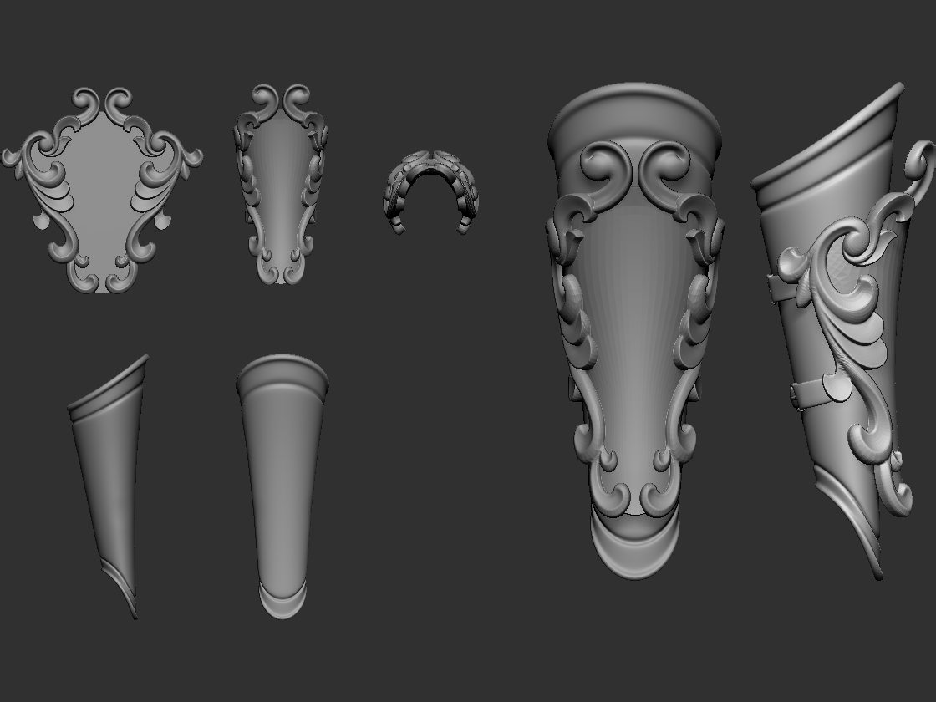Select the flat ornamental scroll frame model
This screenshot has width=936, height=702.
[101, 190]
